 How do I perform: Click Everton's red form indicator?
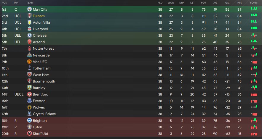point(254,101)
